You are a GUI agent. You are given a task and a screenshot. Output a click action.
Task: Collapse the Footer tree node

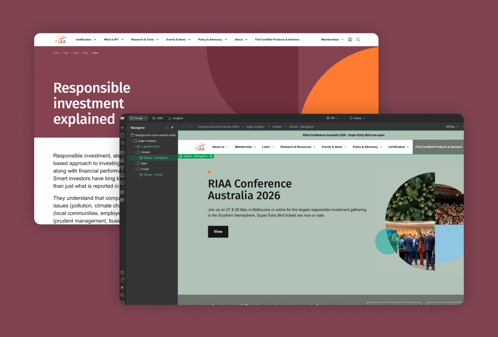[135, 169]
